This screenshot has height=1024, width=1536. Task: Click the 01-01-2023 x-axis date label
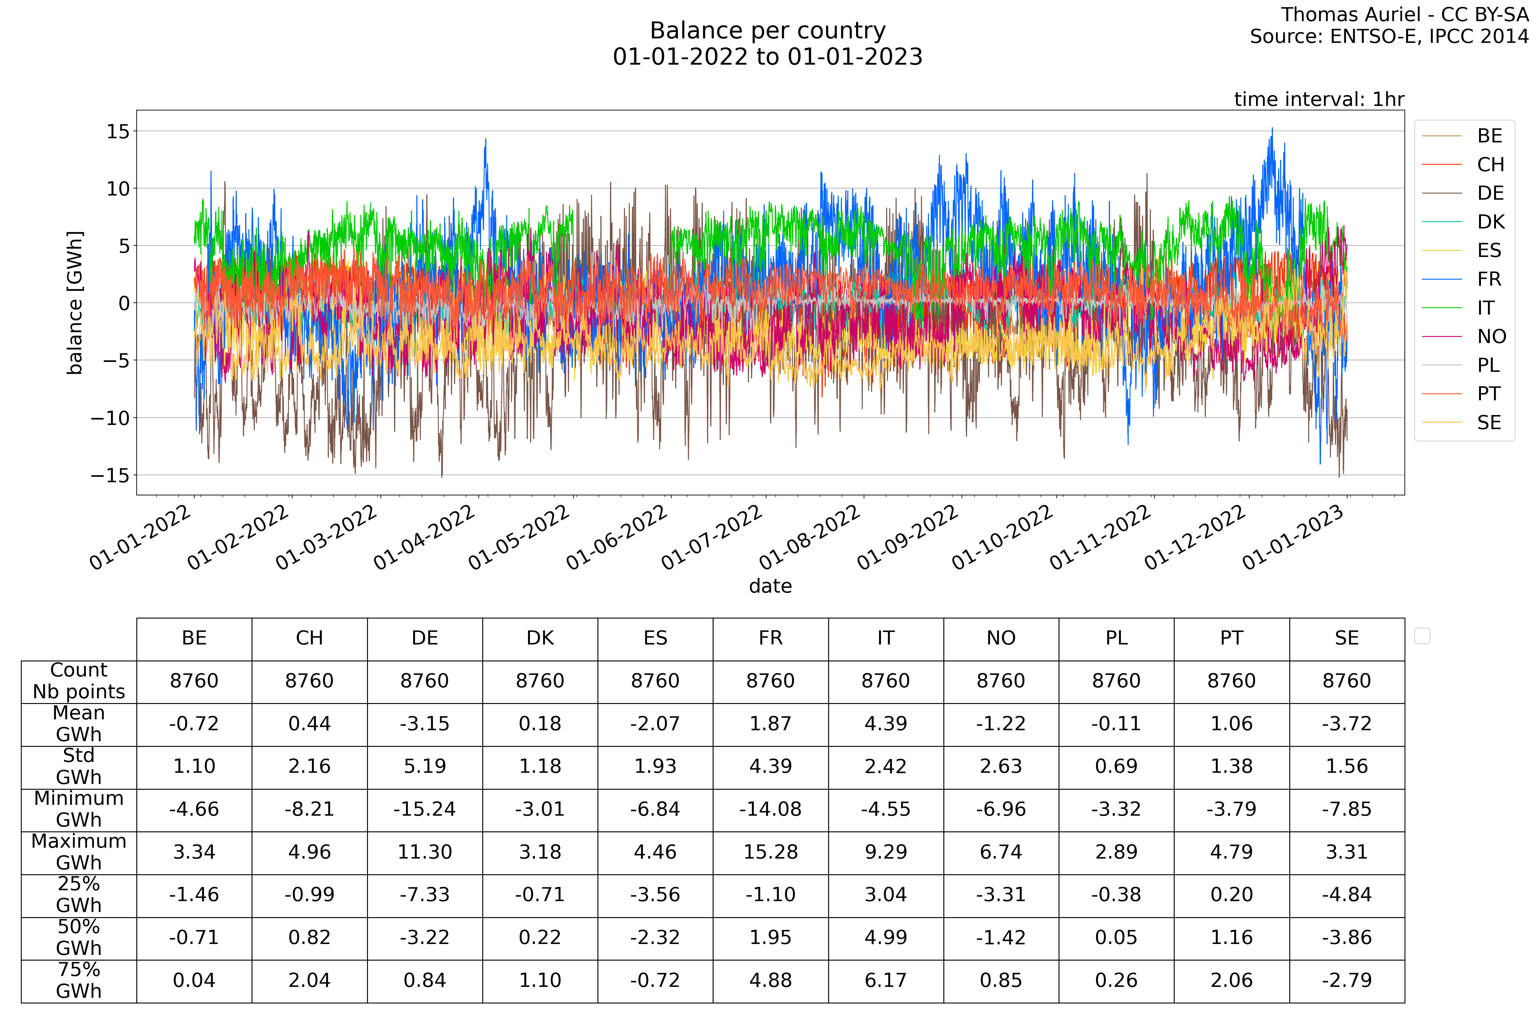point(1292,538)
